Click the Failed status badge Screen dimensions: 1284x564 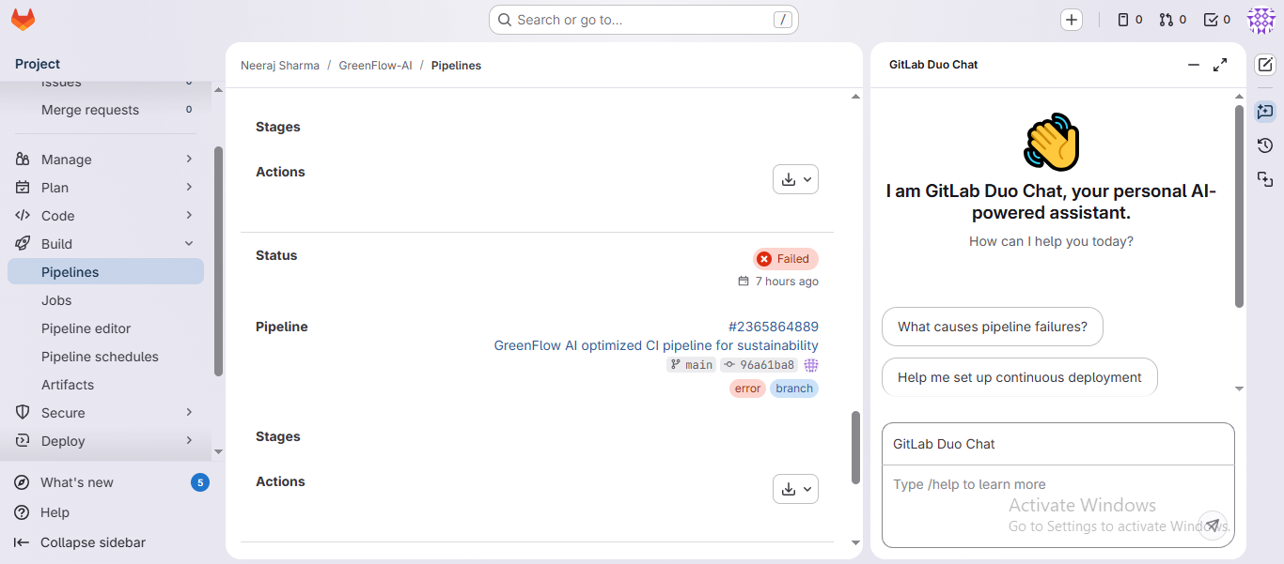tap(786, 259)
